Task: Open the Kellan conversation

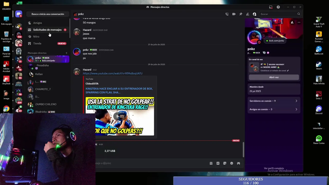Action: [x=48, y=74]
